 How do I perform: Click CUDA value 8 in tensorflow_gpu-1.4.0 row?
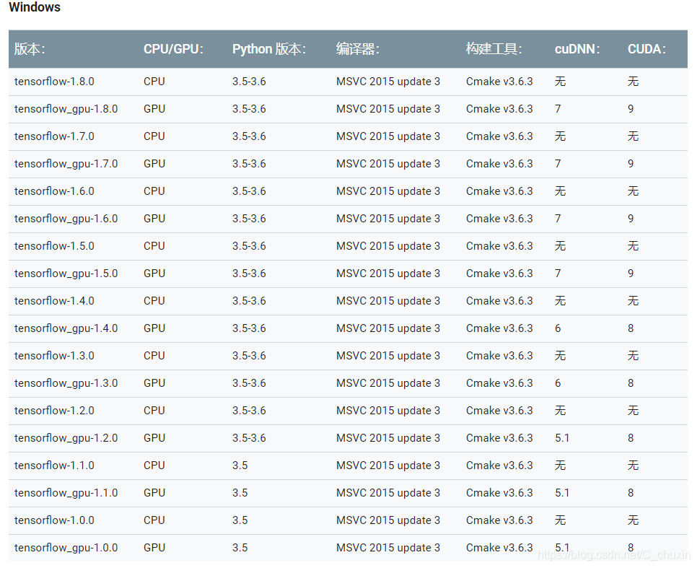(x=631, y=328)
